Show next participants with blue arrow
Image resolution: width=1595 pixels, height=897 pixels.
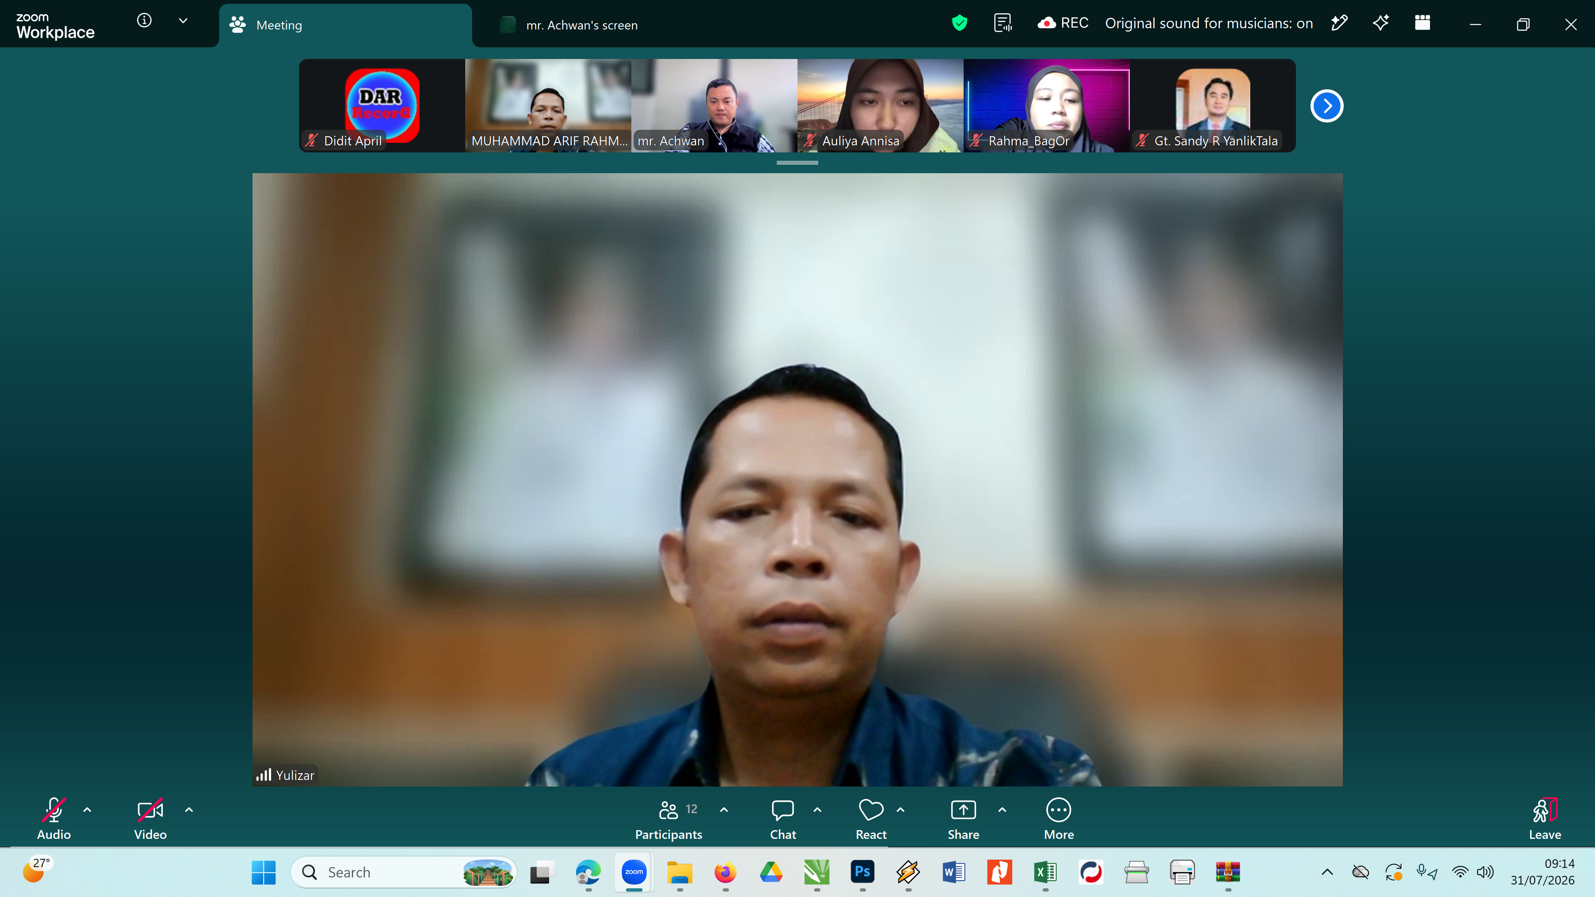tap(1326, 106)
